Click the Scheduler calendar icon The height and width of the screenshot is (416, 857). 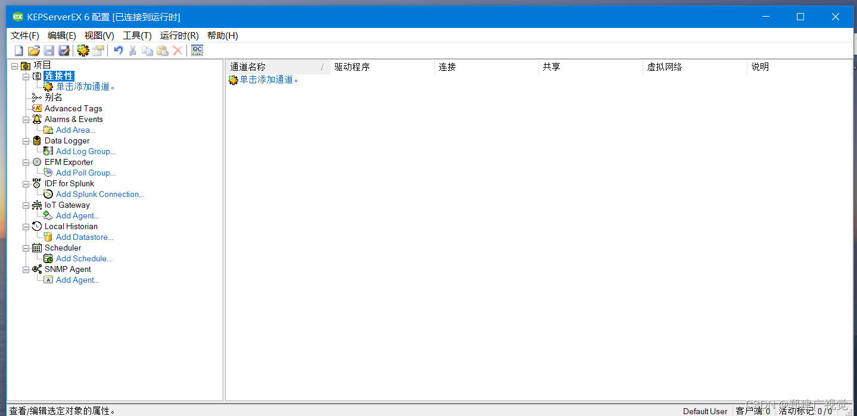[37, 248]
